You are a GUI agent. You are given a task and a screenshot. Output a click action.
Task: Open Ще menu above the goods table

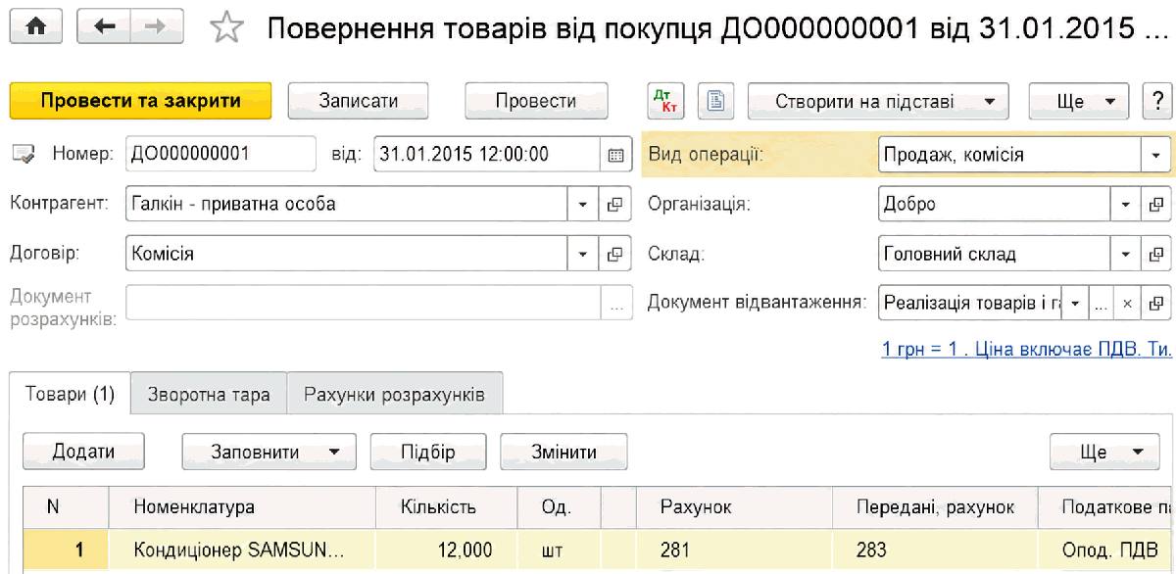1104,452
